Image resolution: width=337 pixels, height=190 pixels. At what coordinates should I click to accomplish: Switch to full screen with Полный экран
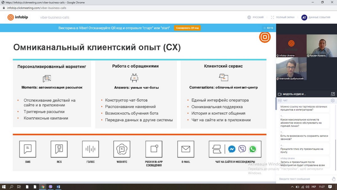click(283, 17)
